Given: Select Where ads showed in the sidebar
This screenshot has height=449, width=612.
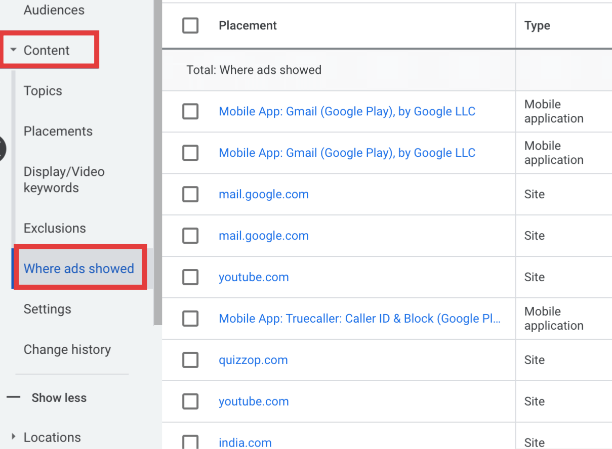Looking at the screenshot, I should (x=79, y=268).
